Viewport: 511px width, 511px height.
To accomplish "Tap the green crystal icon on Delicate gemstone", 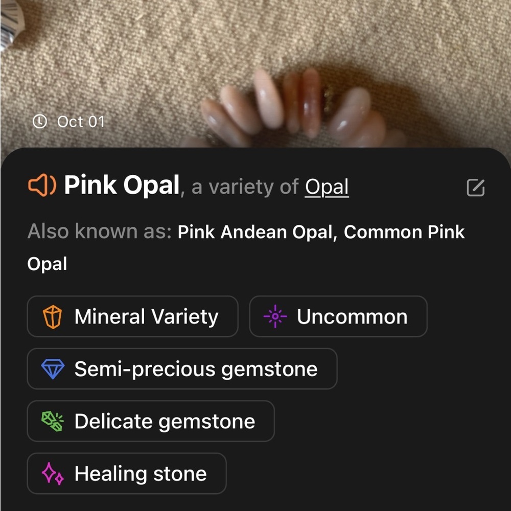I will coord(53,422).
